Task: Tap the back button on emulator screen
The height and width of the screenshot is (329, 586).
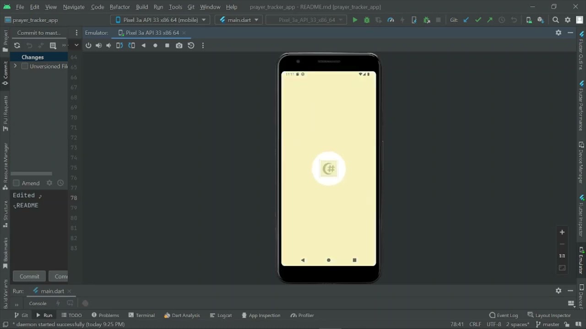Action: click(303, 260)
